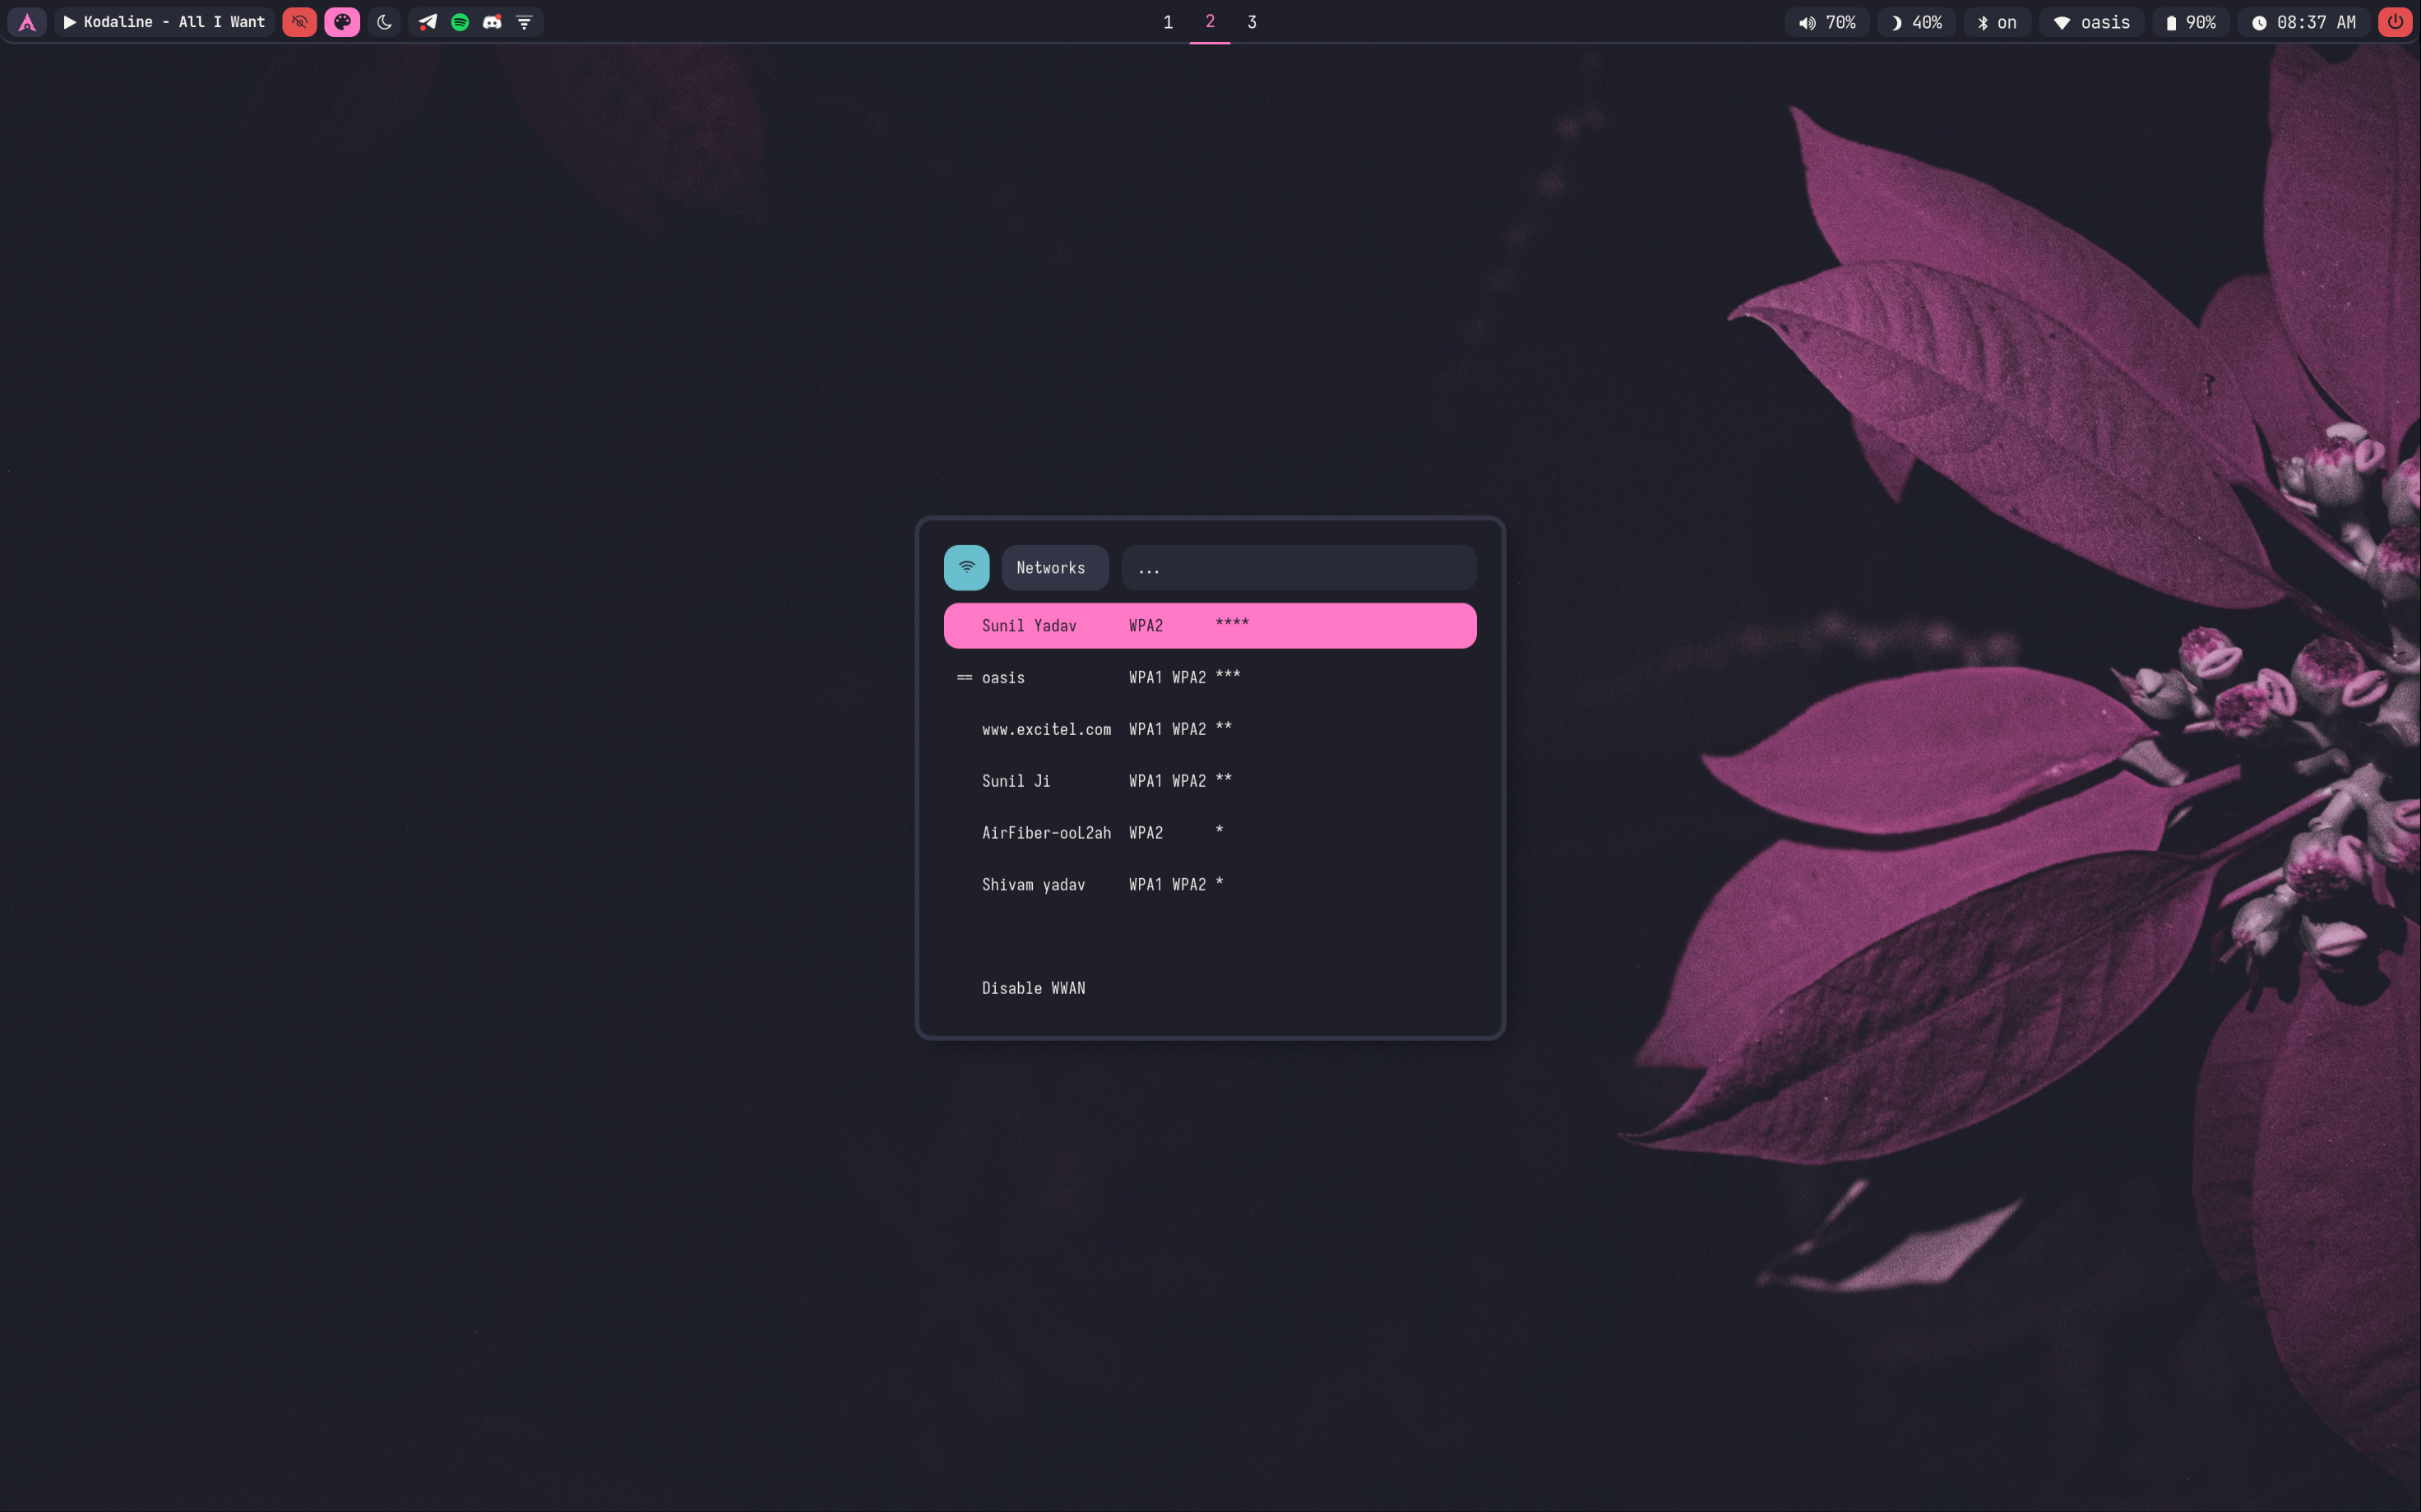Open Discord from the tray
The image size is (2421, 1512).
(x=492, y=22)
